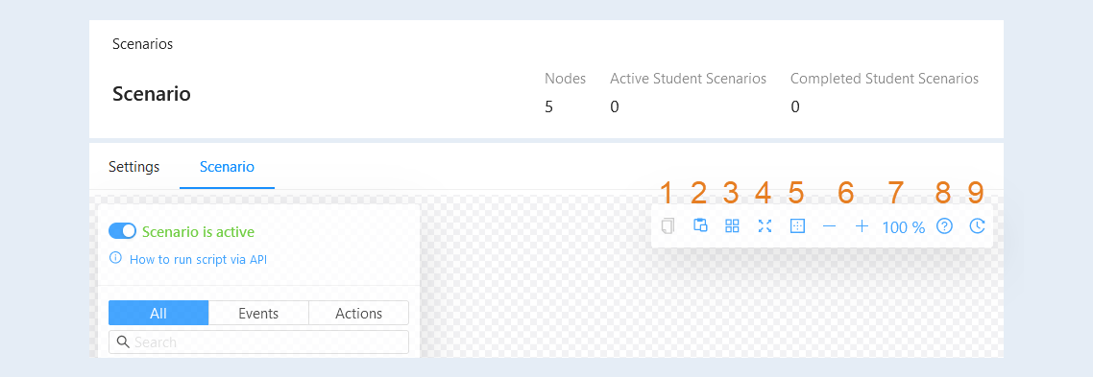Viewport: 1093px width, 377px height.
Task: Go to Scenarios breadcrumb
Action: pos(143,44)
